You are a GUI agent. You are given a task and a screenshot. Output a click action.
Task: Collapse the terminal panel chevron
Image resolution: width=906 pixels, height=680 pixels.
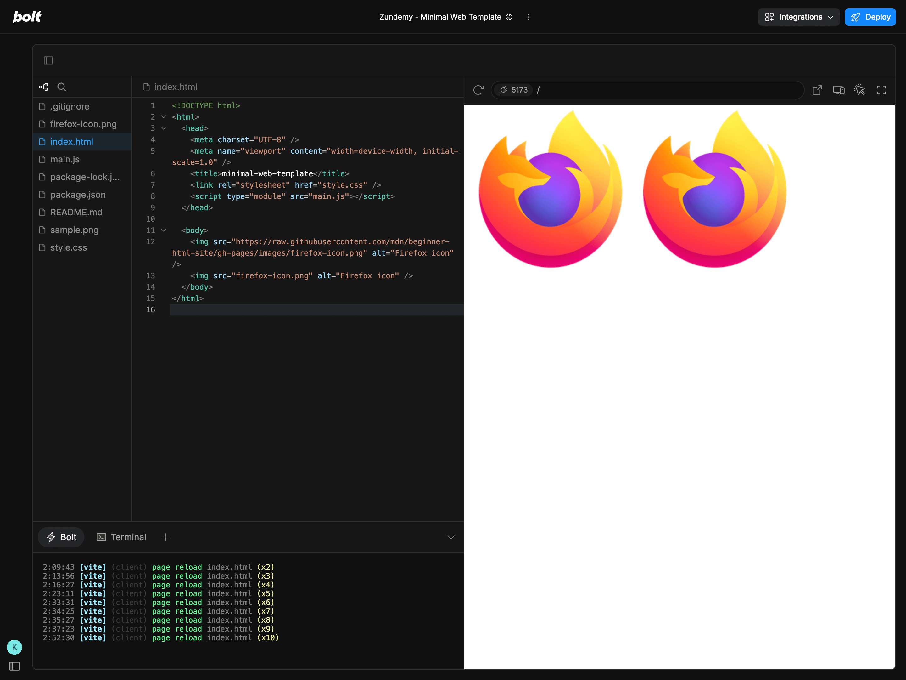click(451, 537)
